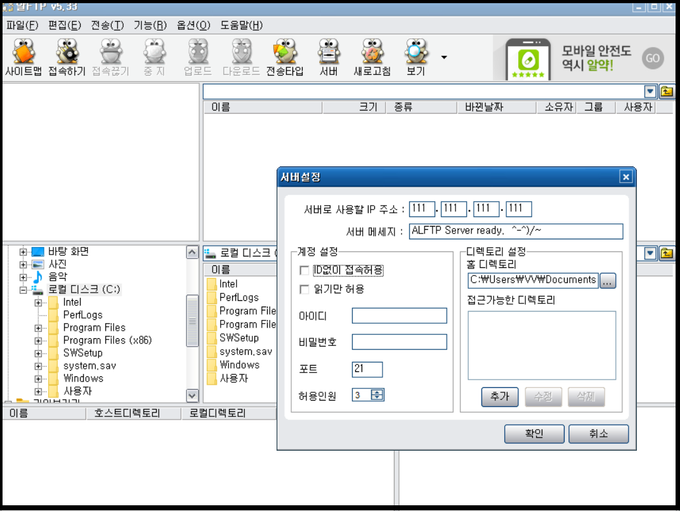Click the 업로드 upload icon
This screenshot has width=680, height=511.
click(x=198, y=57)
